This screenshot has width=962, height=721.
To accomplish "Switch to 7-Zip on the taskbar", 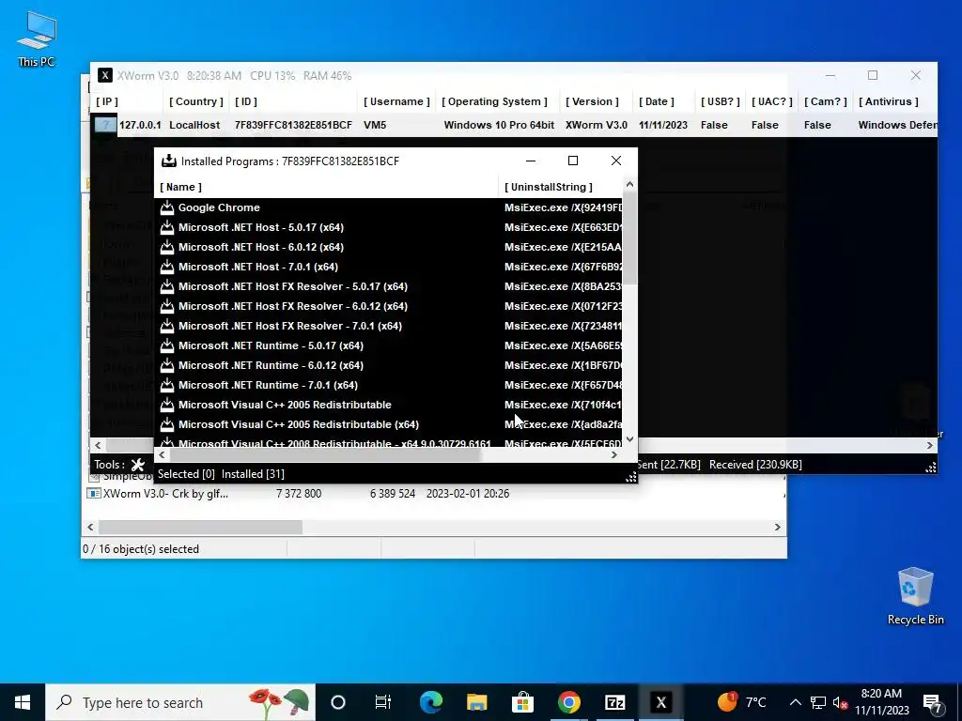I will pos(614,702).
